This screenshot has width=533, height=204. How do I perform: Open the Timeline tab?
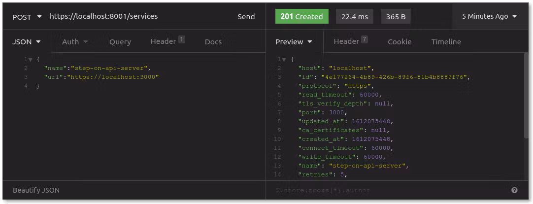pyautogui.click(x=446, y=42)
